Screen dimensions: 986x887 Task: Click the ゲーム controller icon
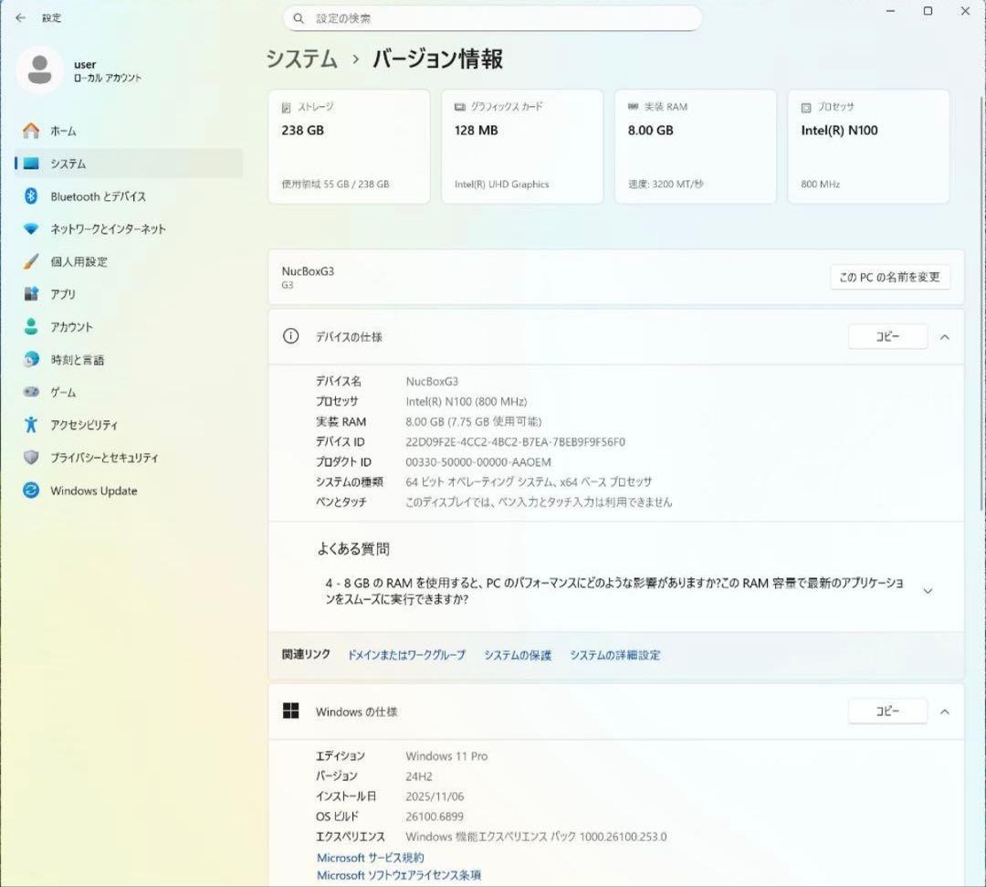(x=31, y=392)
